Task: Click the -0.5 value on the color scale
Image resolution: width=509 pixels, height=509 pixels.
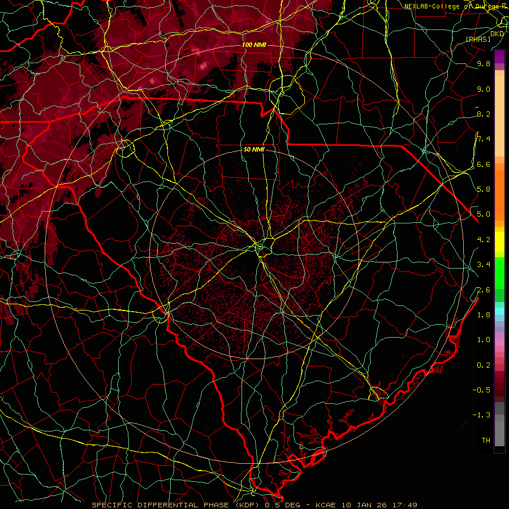Action: click(481, 390)
